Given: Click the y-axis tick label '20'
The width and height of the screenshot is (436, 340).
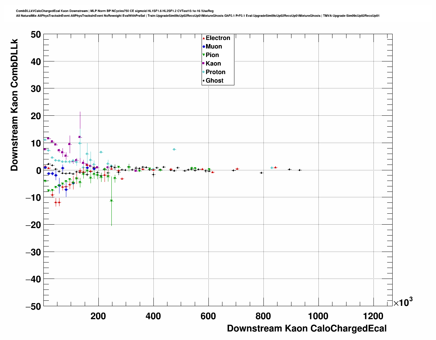Looking at the screenshot, I should [36, 116].
